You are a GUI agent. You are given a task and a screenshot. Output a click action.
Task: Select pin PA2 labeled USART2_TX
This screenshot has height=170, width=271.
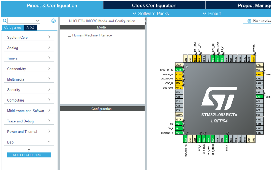pyautogui.click(x=179, y=133)
